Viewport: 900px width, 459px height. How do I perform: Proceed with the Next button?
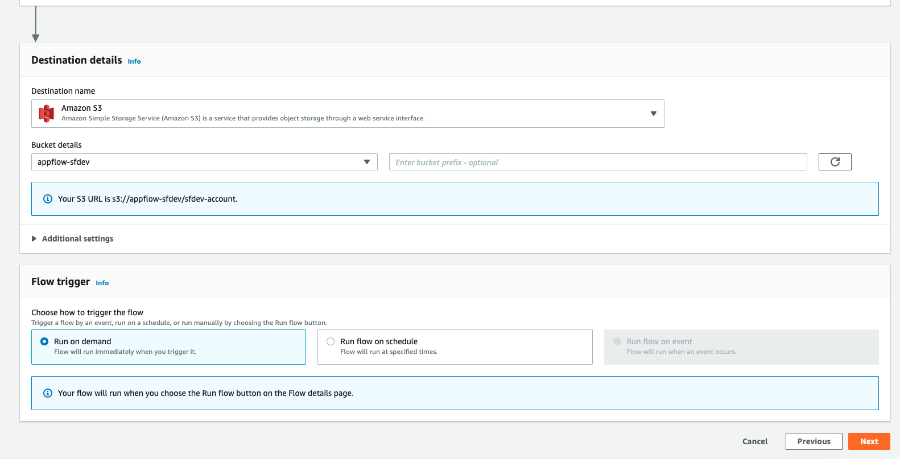click(x=869, y=441)
